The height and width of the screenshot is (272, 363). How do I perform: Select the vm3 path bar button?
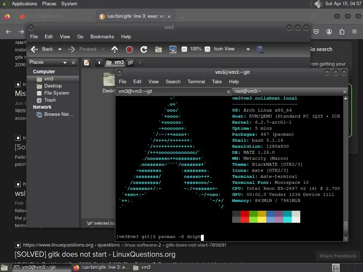point(115,62)
